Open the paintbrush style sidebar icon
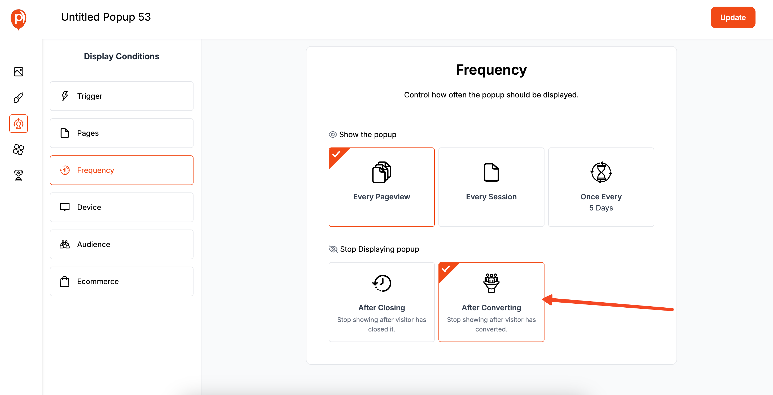 [x=19, y=98]
